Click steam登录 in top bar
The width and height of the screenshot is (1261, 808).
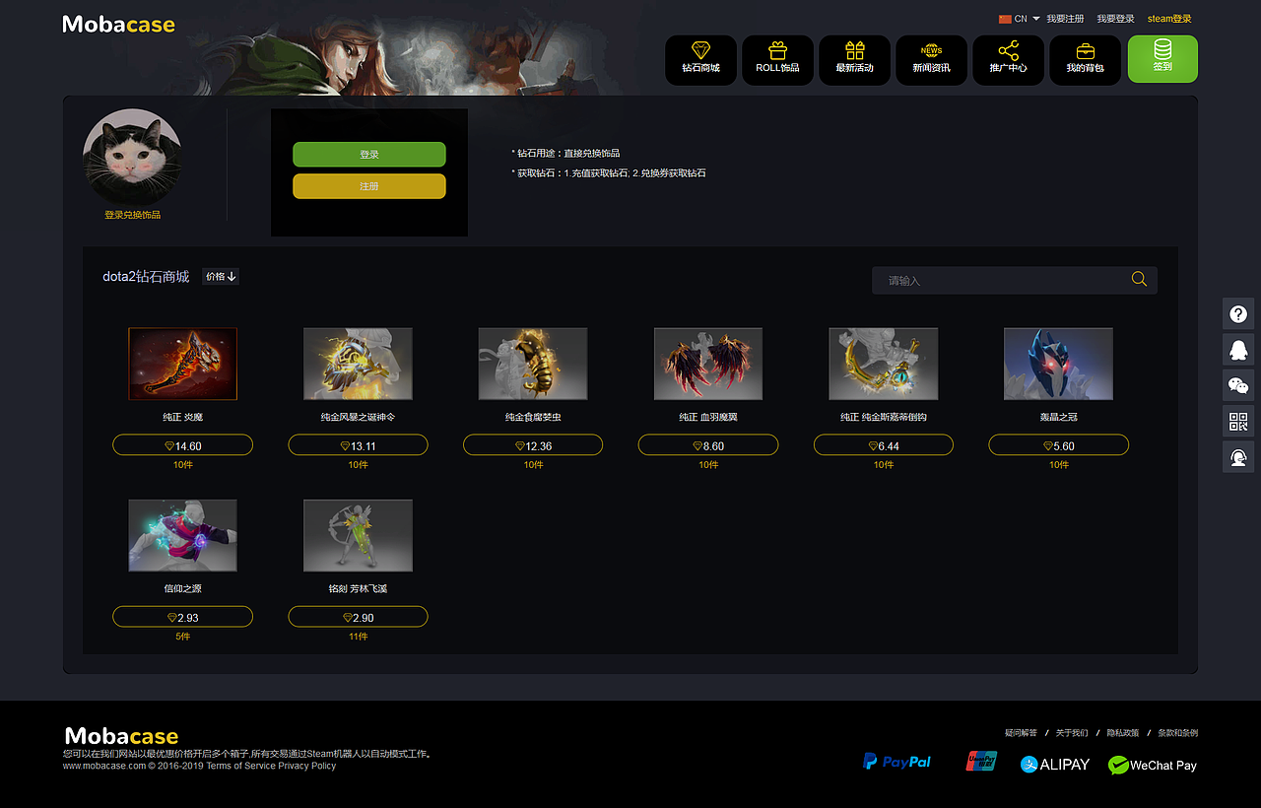pos(1169,19)
